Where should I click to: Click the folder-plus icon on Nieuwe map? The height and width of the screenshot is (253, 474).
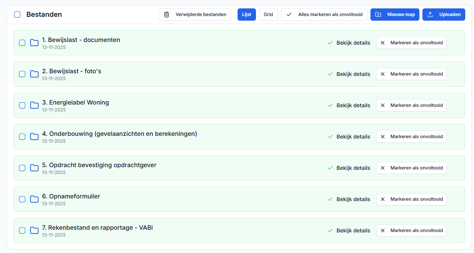(378, 15)
